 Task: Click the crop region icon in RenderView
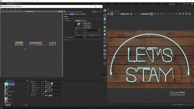tap(139, 14)
